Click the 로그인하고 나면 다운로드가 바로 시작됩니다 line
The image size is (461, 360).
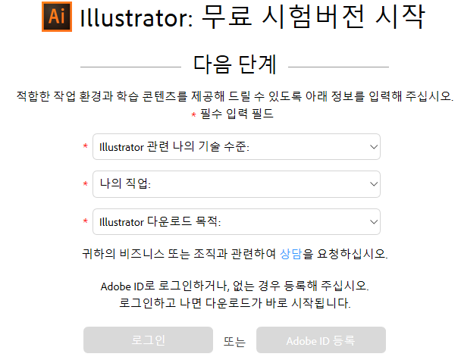(234, 302)
